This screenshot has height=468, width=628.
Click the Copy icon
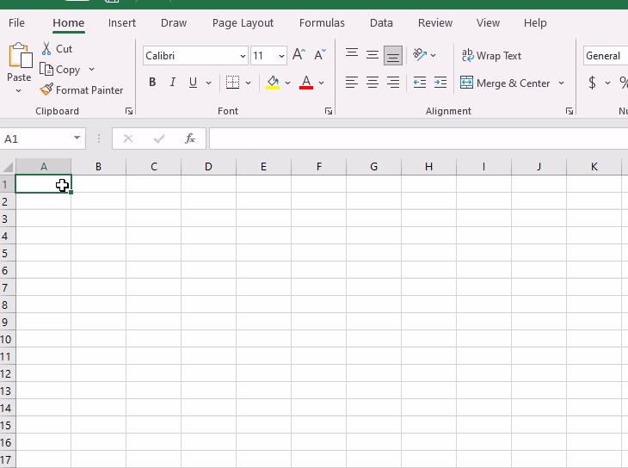tap(46, 70)
